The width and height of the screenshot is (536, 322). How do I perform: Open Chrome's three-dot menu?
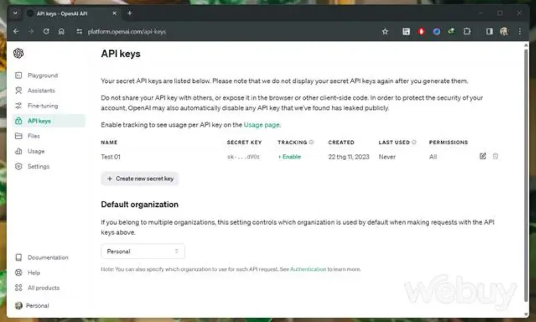coord(519,31)
